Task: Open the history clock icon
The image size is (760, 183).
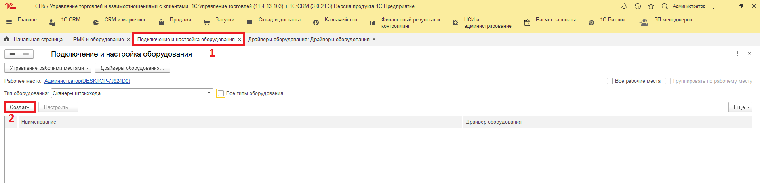Action: (638, 6)
